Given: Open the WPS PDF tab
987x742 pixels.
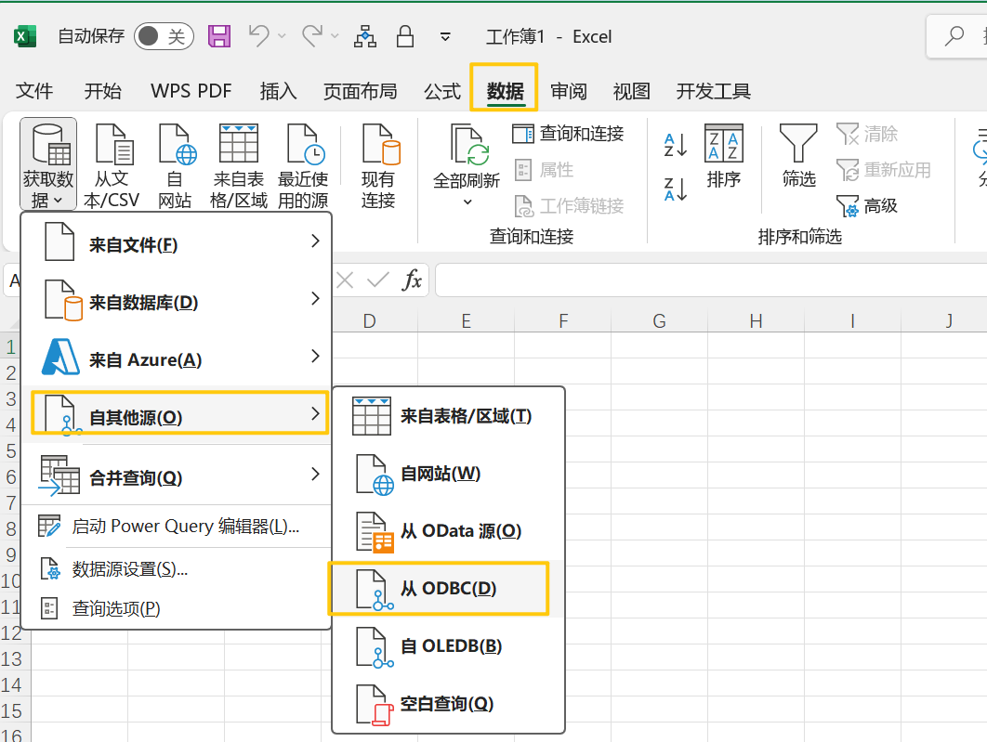Looking at the screenshot, I should pyautogui.click(x=191, y=91).
